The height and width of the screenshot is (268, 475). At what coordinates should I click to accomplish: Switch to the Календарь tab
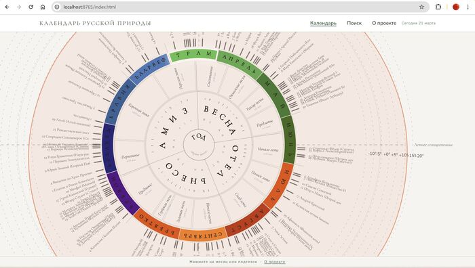pos(323,23)
